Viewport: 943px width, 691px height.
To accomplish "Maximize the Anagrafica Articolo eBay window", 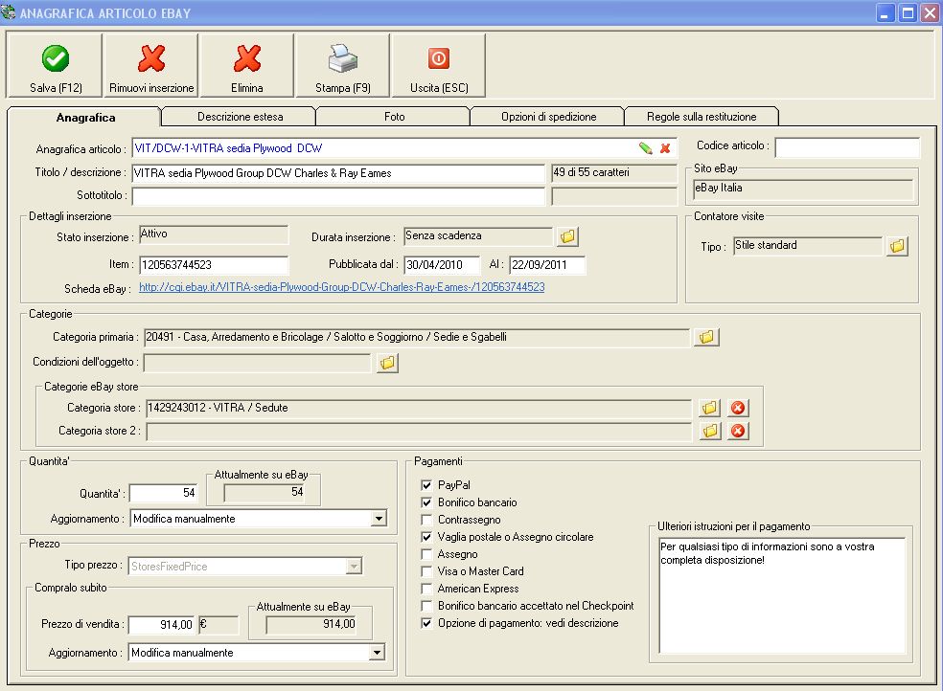I will 907,13.
